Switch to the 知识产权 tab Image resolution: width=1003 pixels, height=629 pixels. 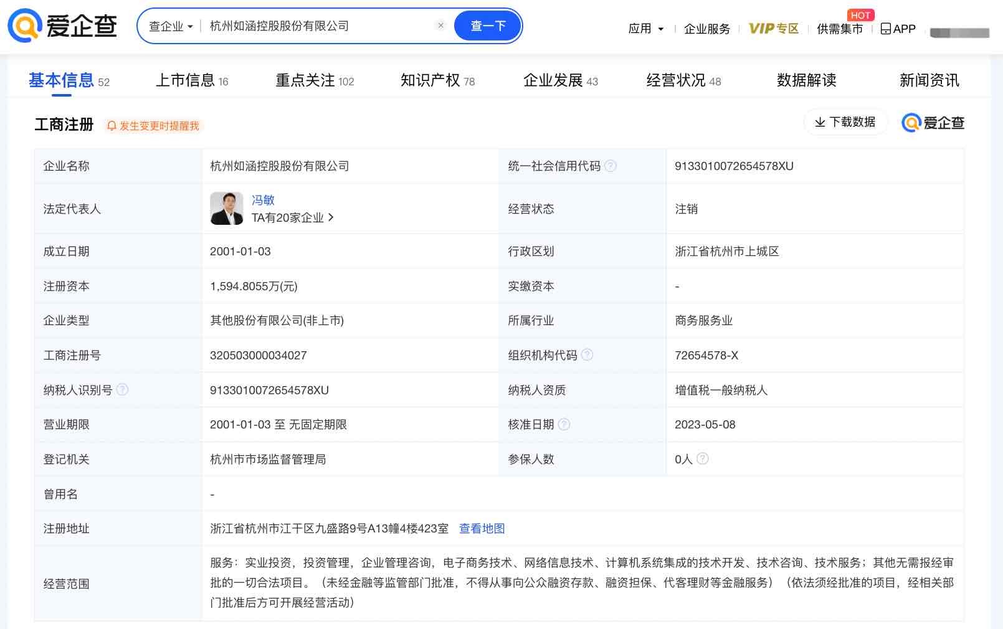(437, 80)
